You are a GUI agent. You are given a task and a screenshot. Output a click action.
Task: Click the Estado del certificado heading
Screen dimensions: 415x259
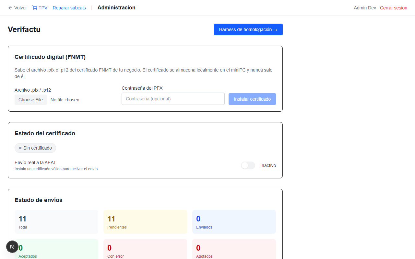45,133
